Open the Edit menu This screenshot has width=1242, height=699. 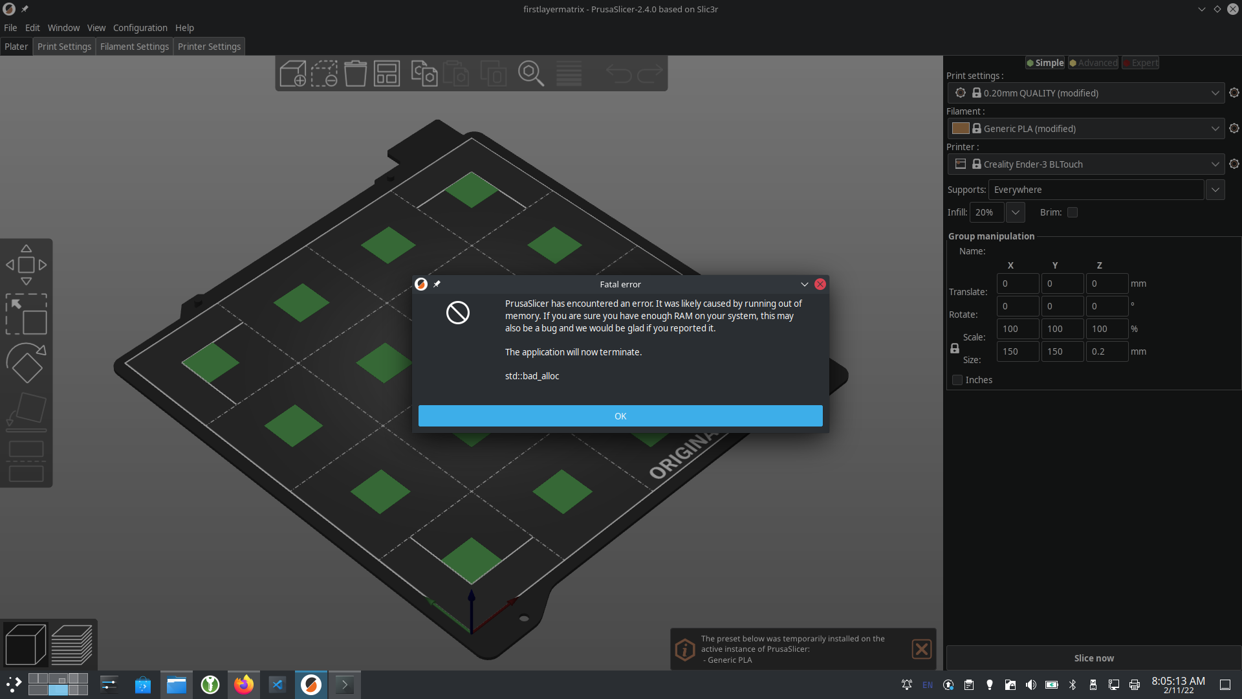pos(32,28)
